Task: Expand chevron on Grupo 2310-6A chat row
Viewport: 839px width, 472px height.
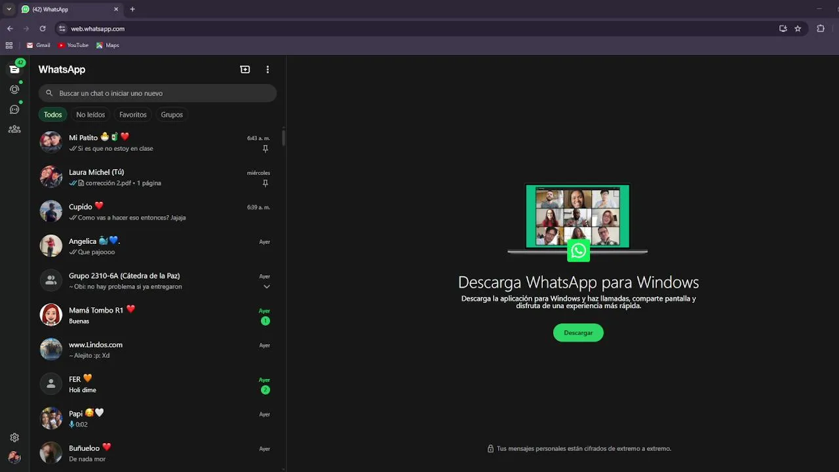Action: click(x=267, y=286)
